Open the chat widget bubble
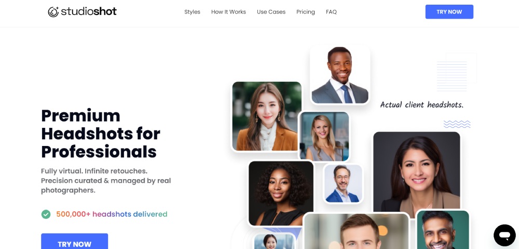This screenshot has height=249, width=519. [x=504, y=235]
